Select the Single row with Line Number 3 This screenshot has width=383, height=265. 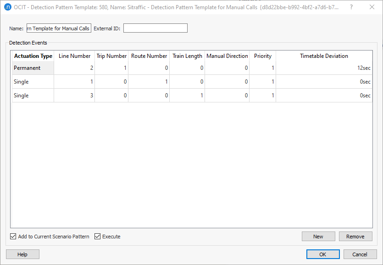[32, 95]
